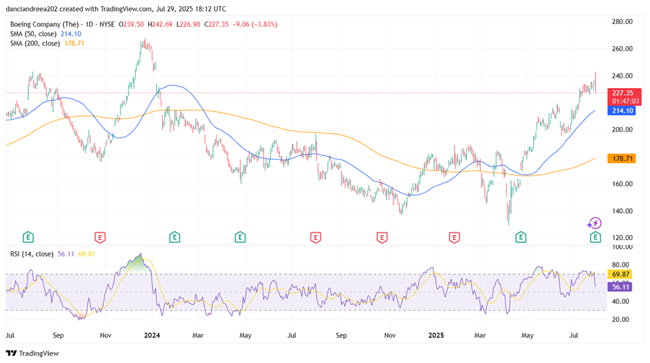The image size is (650, 363).
Task: Select the red earnings marker before November 2023
Action: [100, 237]
